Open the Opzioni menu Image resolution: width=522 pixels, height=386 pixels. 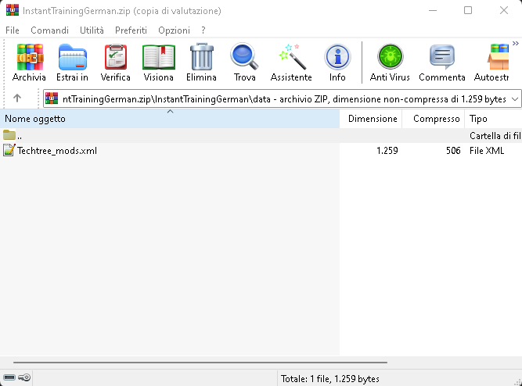(174, 30)
